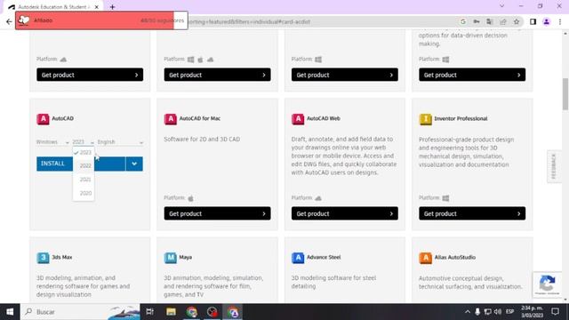Click the 3ds Max product icon
The image size is (569, 320).
tap(43, 258)
